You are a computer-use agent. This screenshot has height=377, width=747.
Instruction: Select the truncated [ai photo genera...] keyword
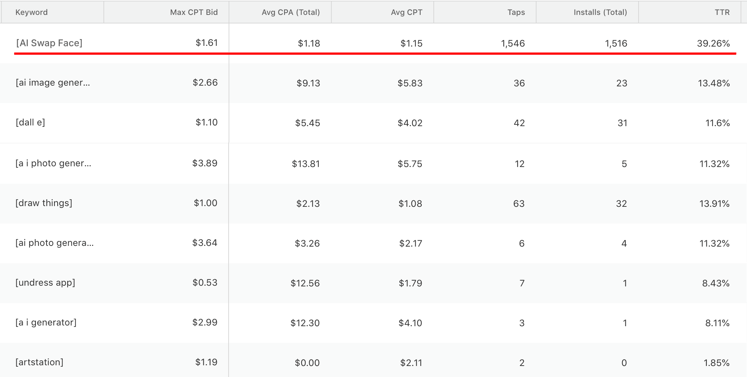[54, 243]
